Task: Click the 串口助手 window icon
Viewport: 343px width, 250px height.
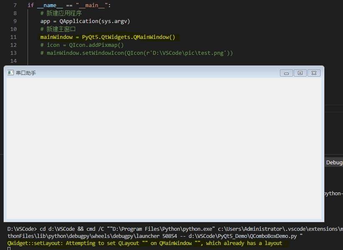Action: (10, 73)
